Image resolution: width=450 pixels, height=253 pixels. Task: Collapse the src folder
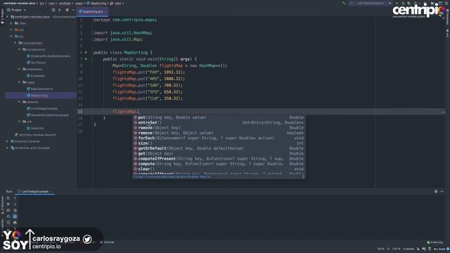[x=11, y=37]
